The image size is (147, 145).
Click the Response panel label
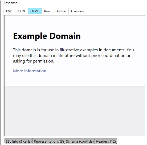[10, 3]
